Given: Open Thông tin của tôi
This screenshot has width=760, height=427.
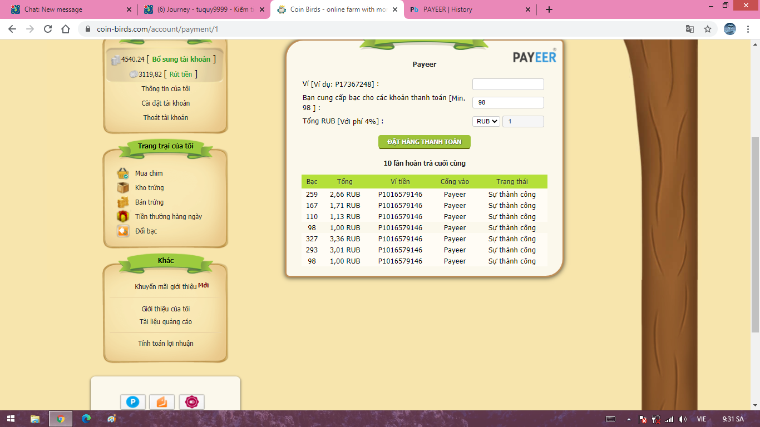Looking at the screenshot, I should click(166, 89).
